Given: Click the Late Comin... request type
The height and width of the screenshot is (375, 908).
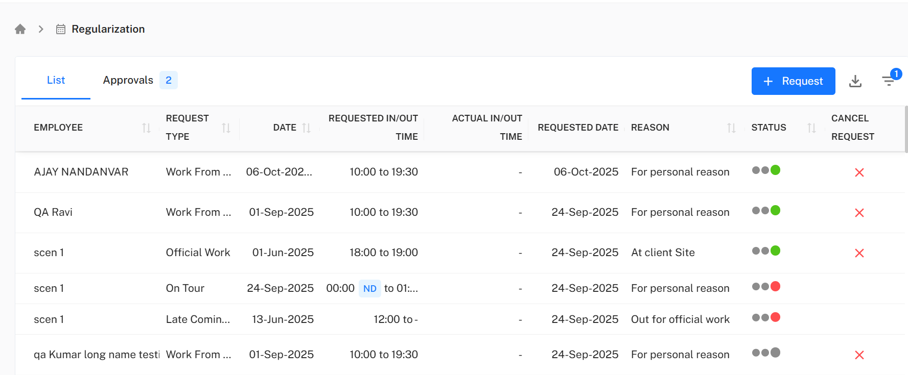Looking at the screenshot, I should 198,319.
